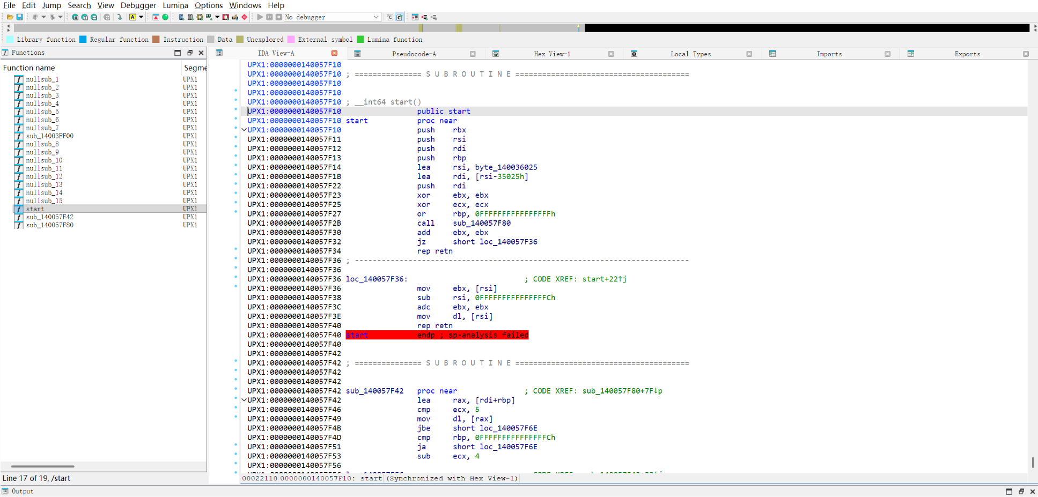This screenshot has width=1038, height=497.
Task: Click the open file folder icon
Action: (10, 17)
